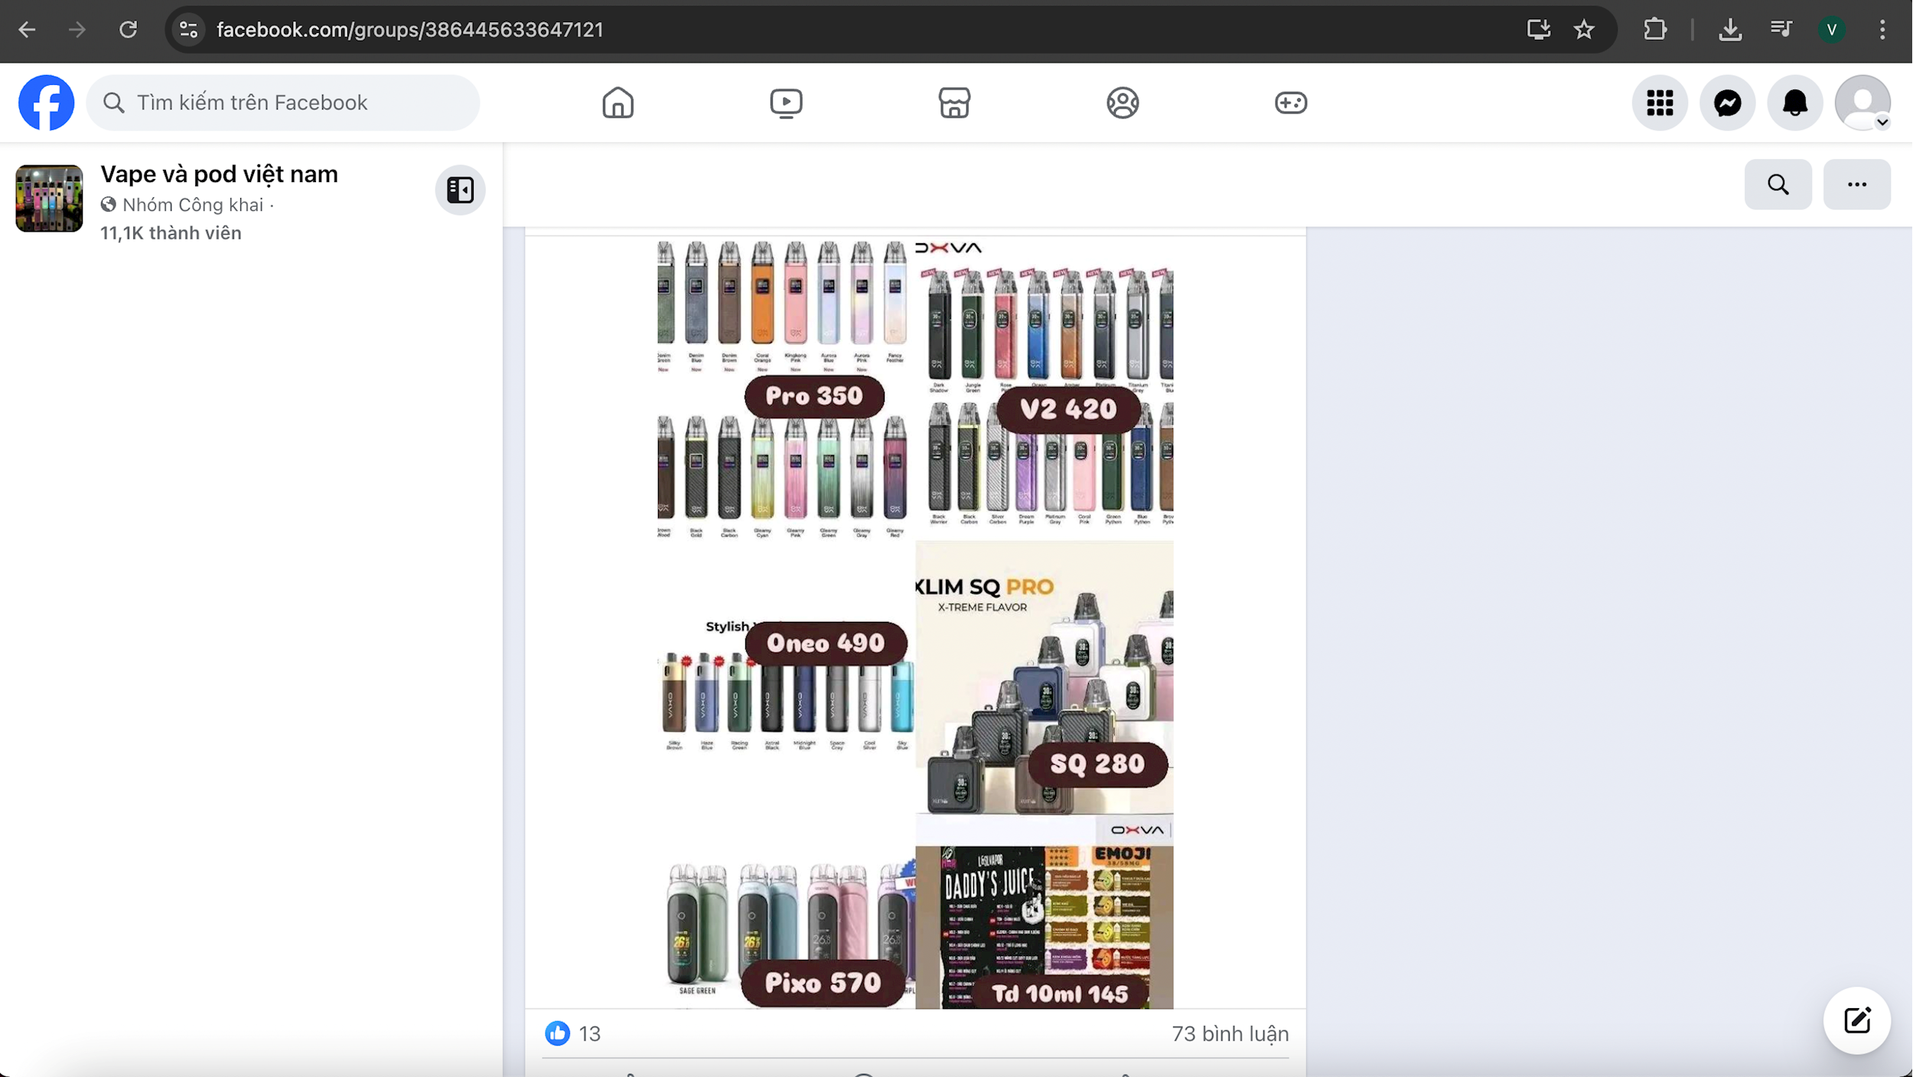Screen dimensions: 1913x1077
Task: Open browser downloads
Action: (1730, 30)
